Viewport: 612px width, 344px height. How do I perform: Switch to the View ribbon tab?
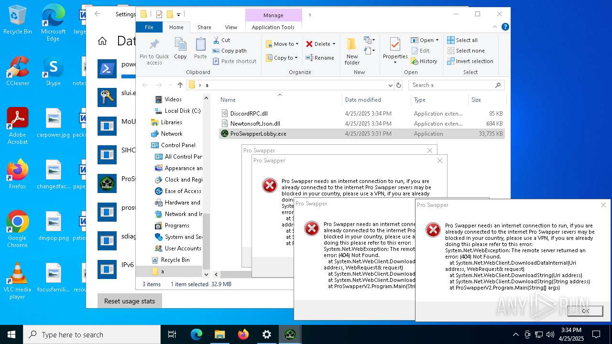(x=231, y=27)
